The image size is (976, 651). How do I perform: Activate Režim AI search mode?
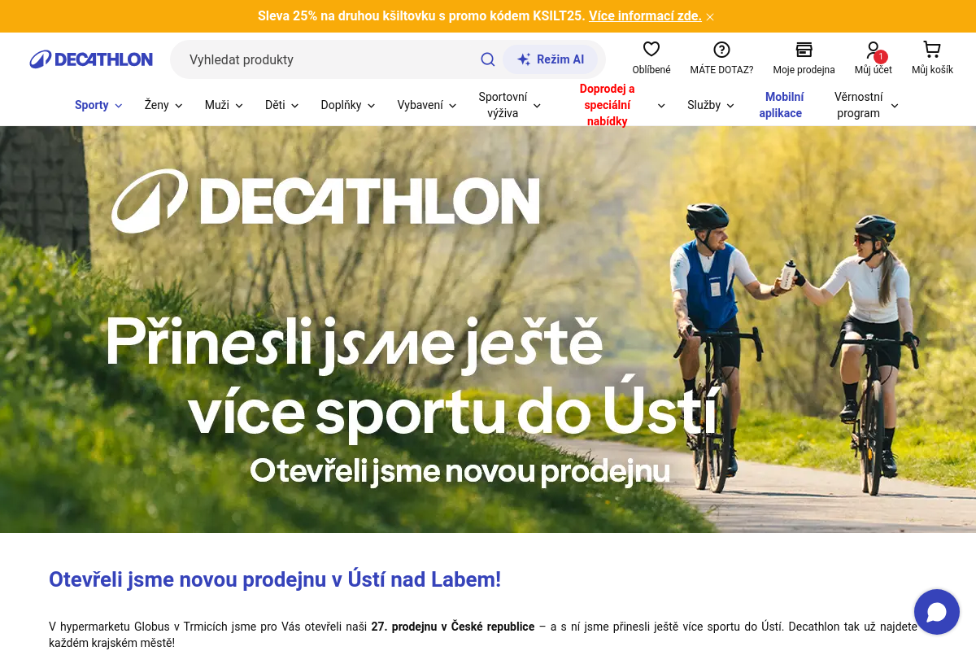[551, 59]
